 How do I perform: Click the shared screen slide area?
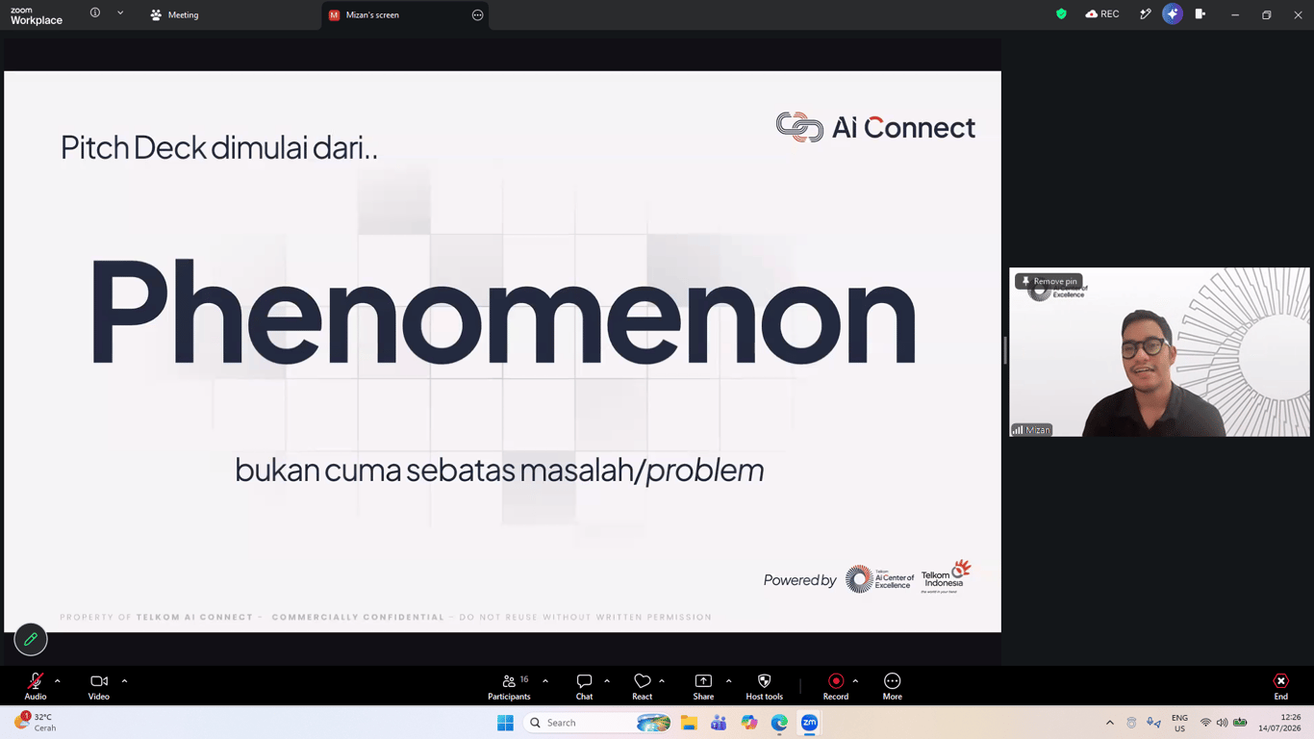(502, 351)
